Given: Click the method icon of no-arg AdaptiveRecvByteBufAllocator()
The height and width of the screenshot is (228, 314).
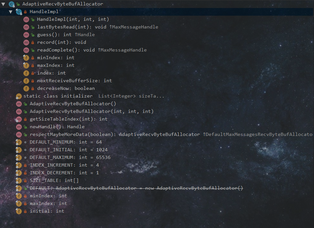Looking at the screenshot, I should (x=19, y=104).
